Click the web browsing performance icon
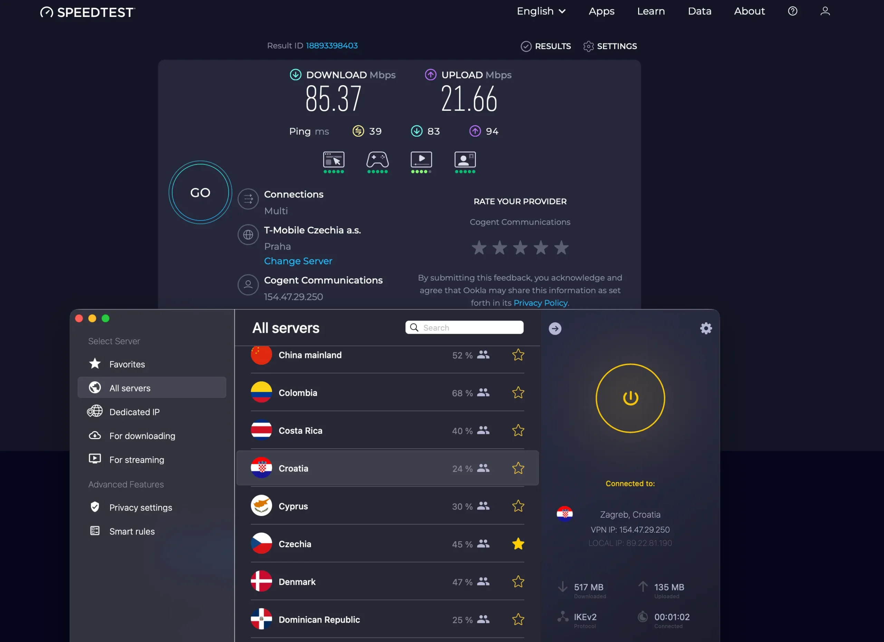 (333, 160)
